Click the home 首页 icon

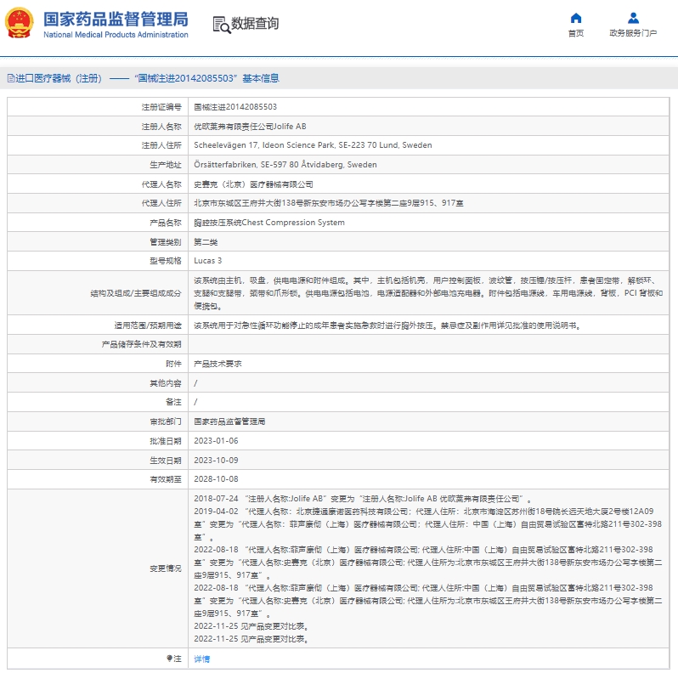pos(576,18)
